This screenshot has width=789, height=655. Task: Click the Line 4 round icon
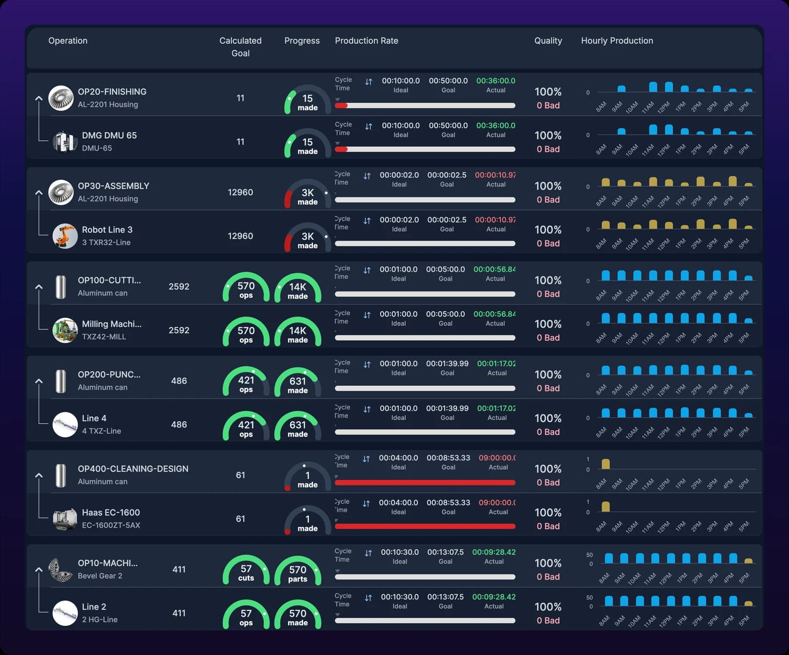(65, 424)
